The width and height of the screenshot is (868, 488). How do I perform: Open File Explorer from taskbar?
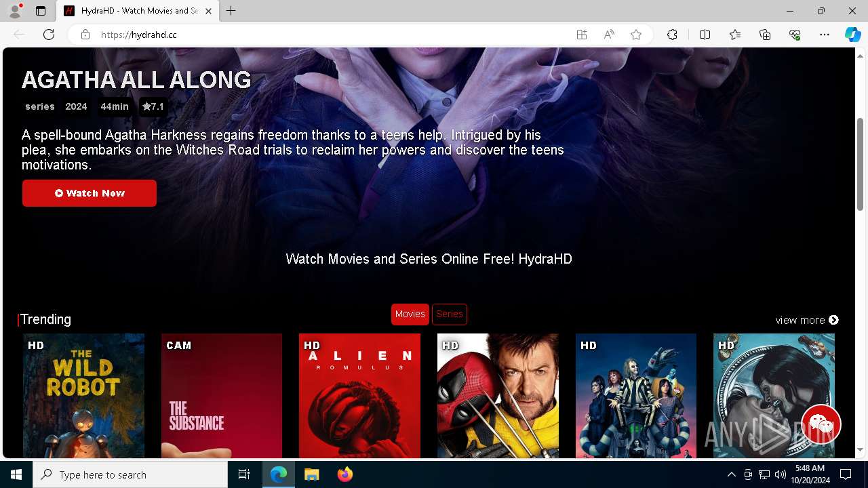311,474
